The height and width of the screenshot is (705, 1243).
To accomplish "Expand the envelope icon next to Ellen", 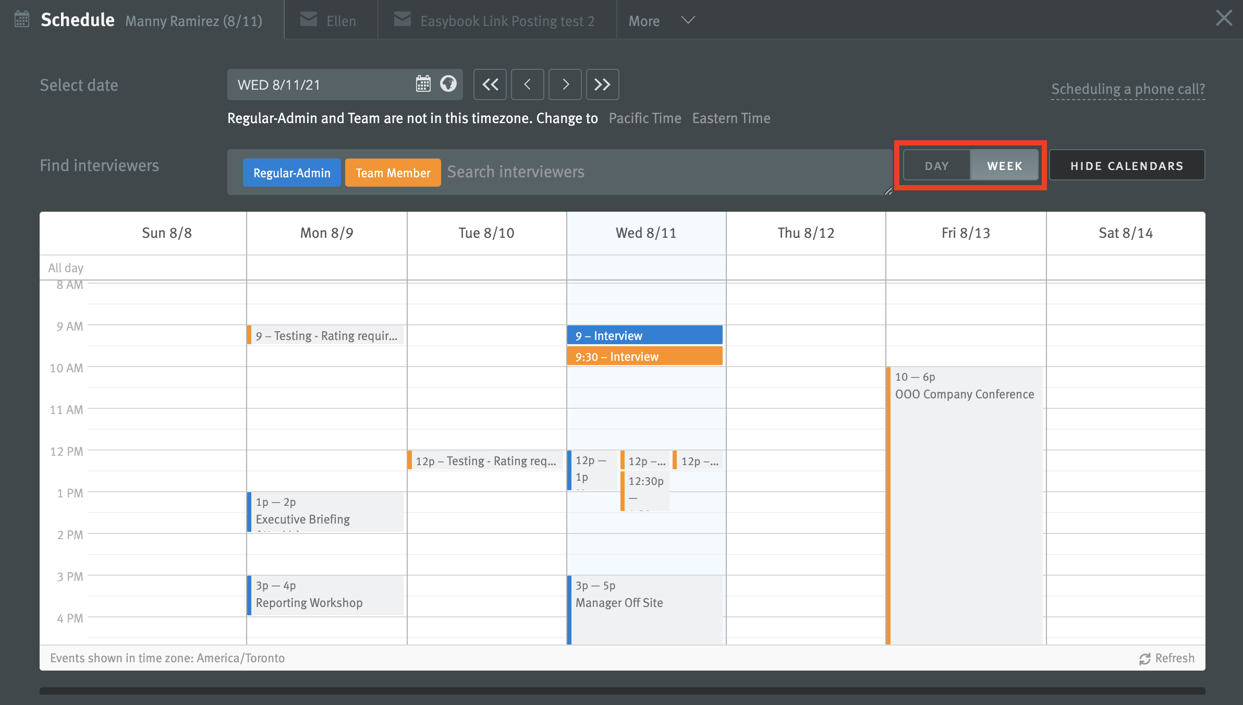I will coord(309,19).
